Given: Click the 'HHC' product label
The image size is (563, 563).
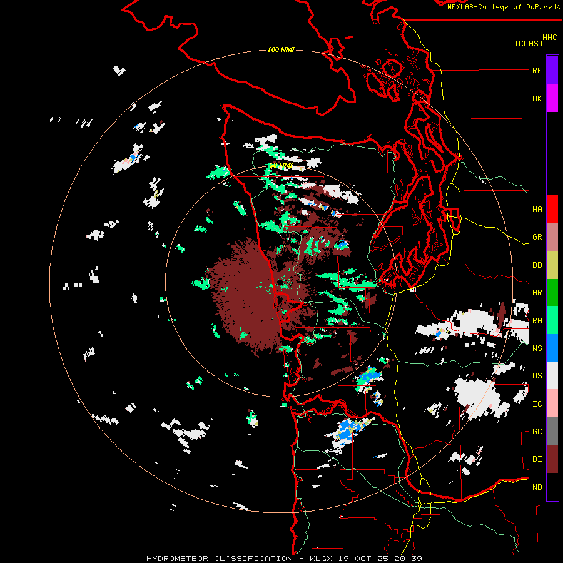Looking at the screenshot, I should pyautogui.click(x=549, y=38).
